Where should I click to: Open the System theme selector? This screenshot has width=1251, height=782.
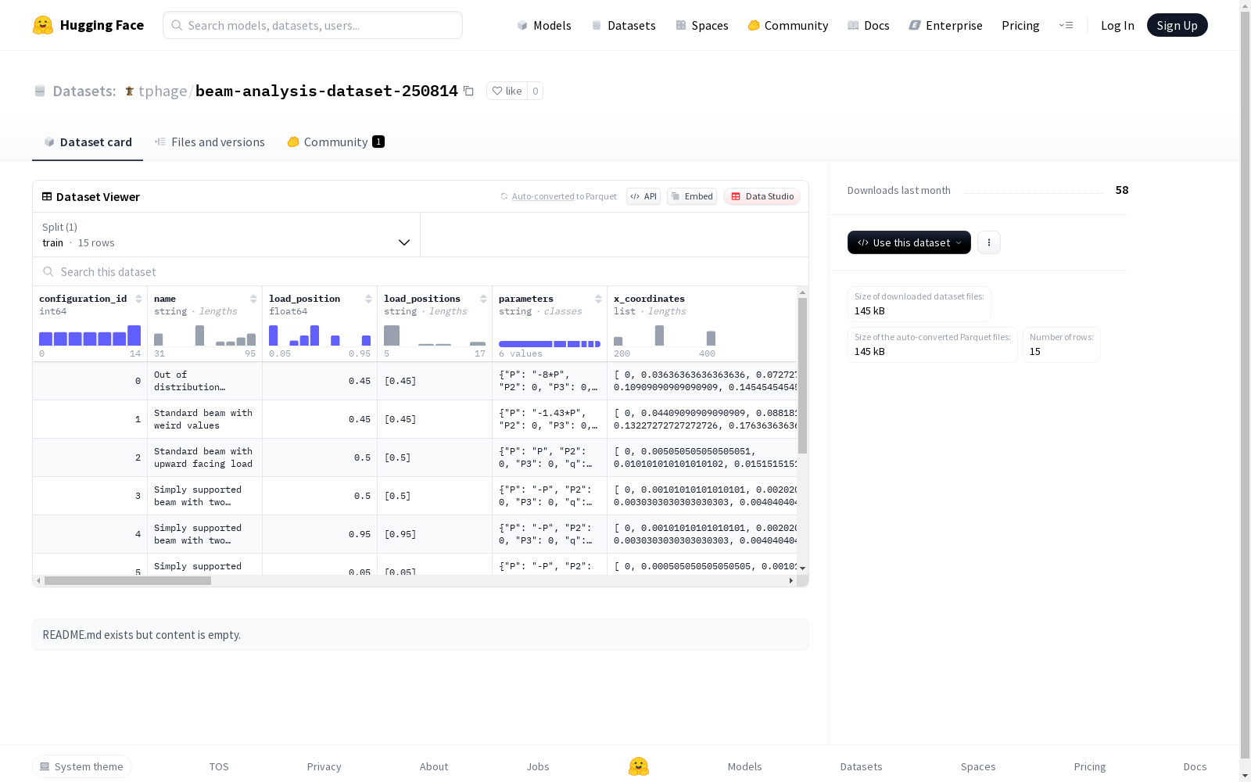[x=82, y=766]
